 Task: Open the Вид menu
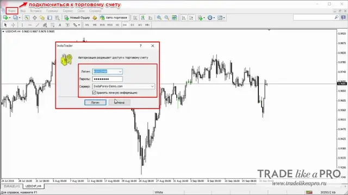coord(23,11)
